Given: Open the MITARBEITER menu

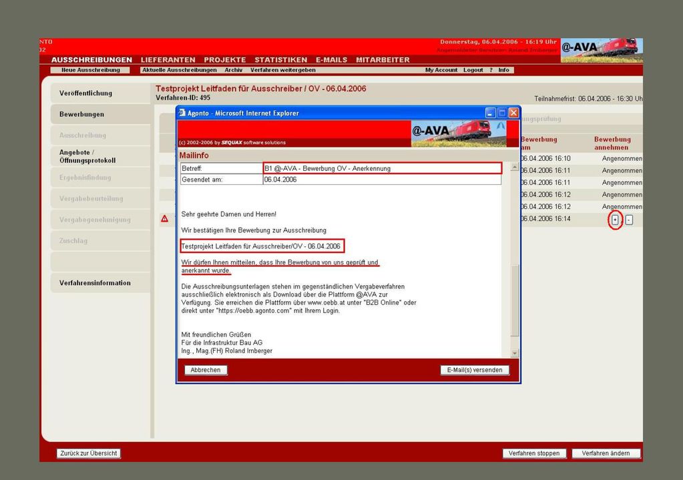Looking at the screenshot, I should tap(383, 59).
